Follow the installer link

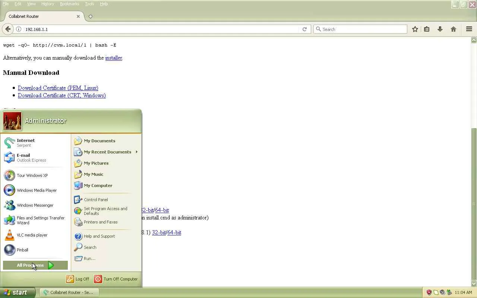(x=114, y=58)
